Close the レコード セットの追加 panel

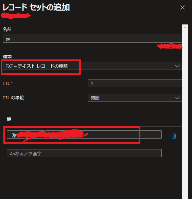[182, 7]
